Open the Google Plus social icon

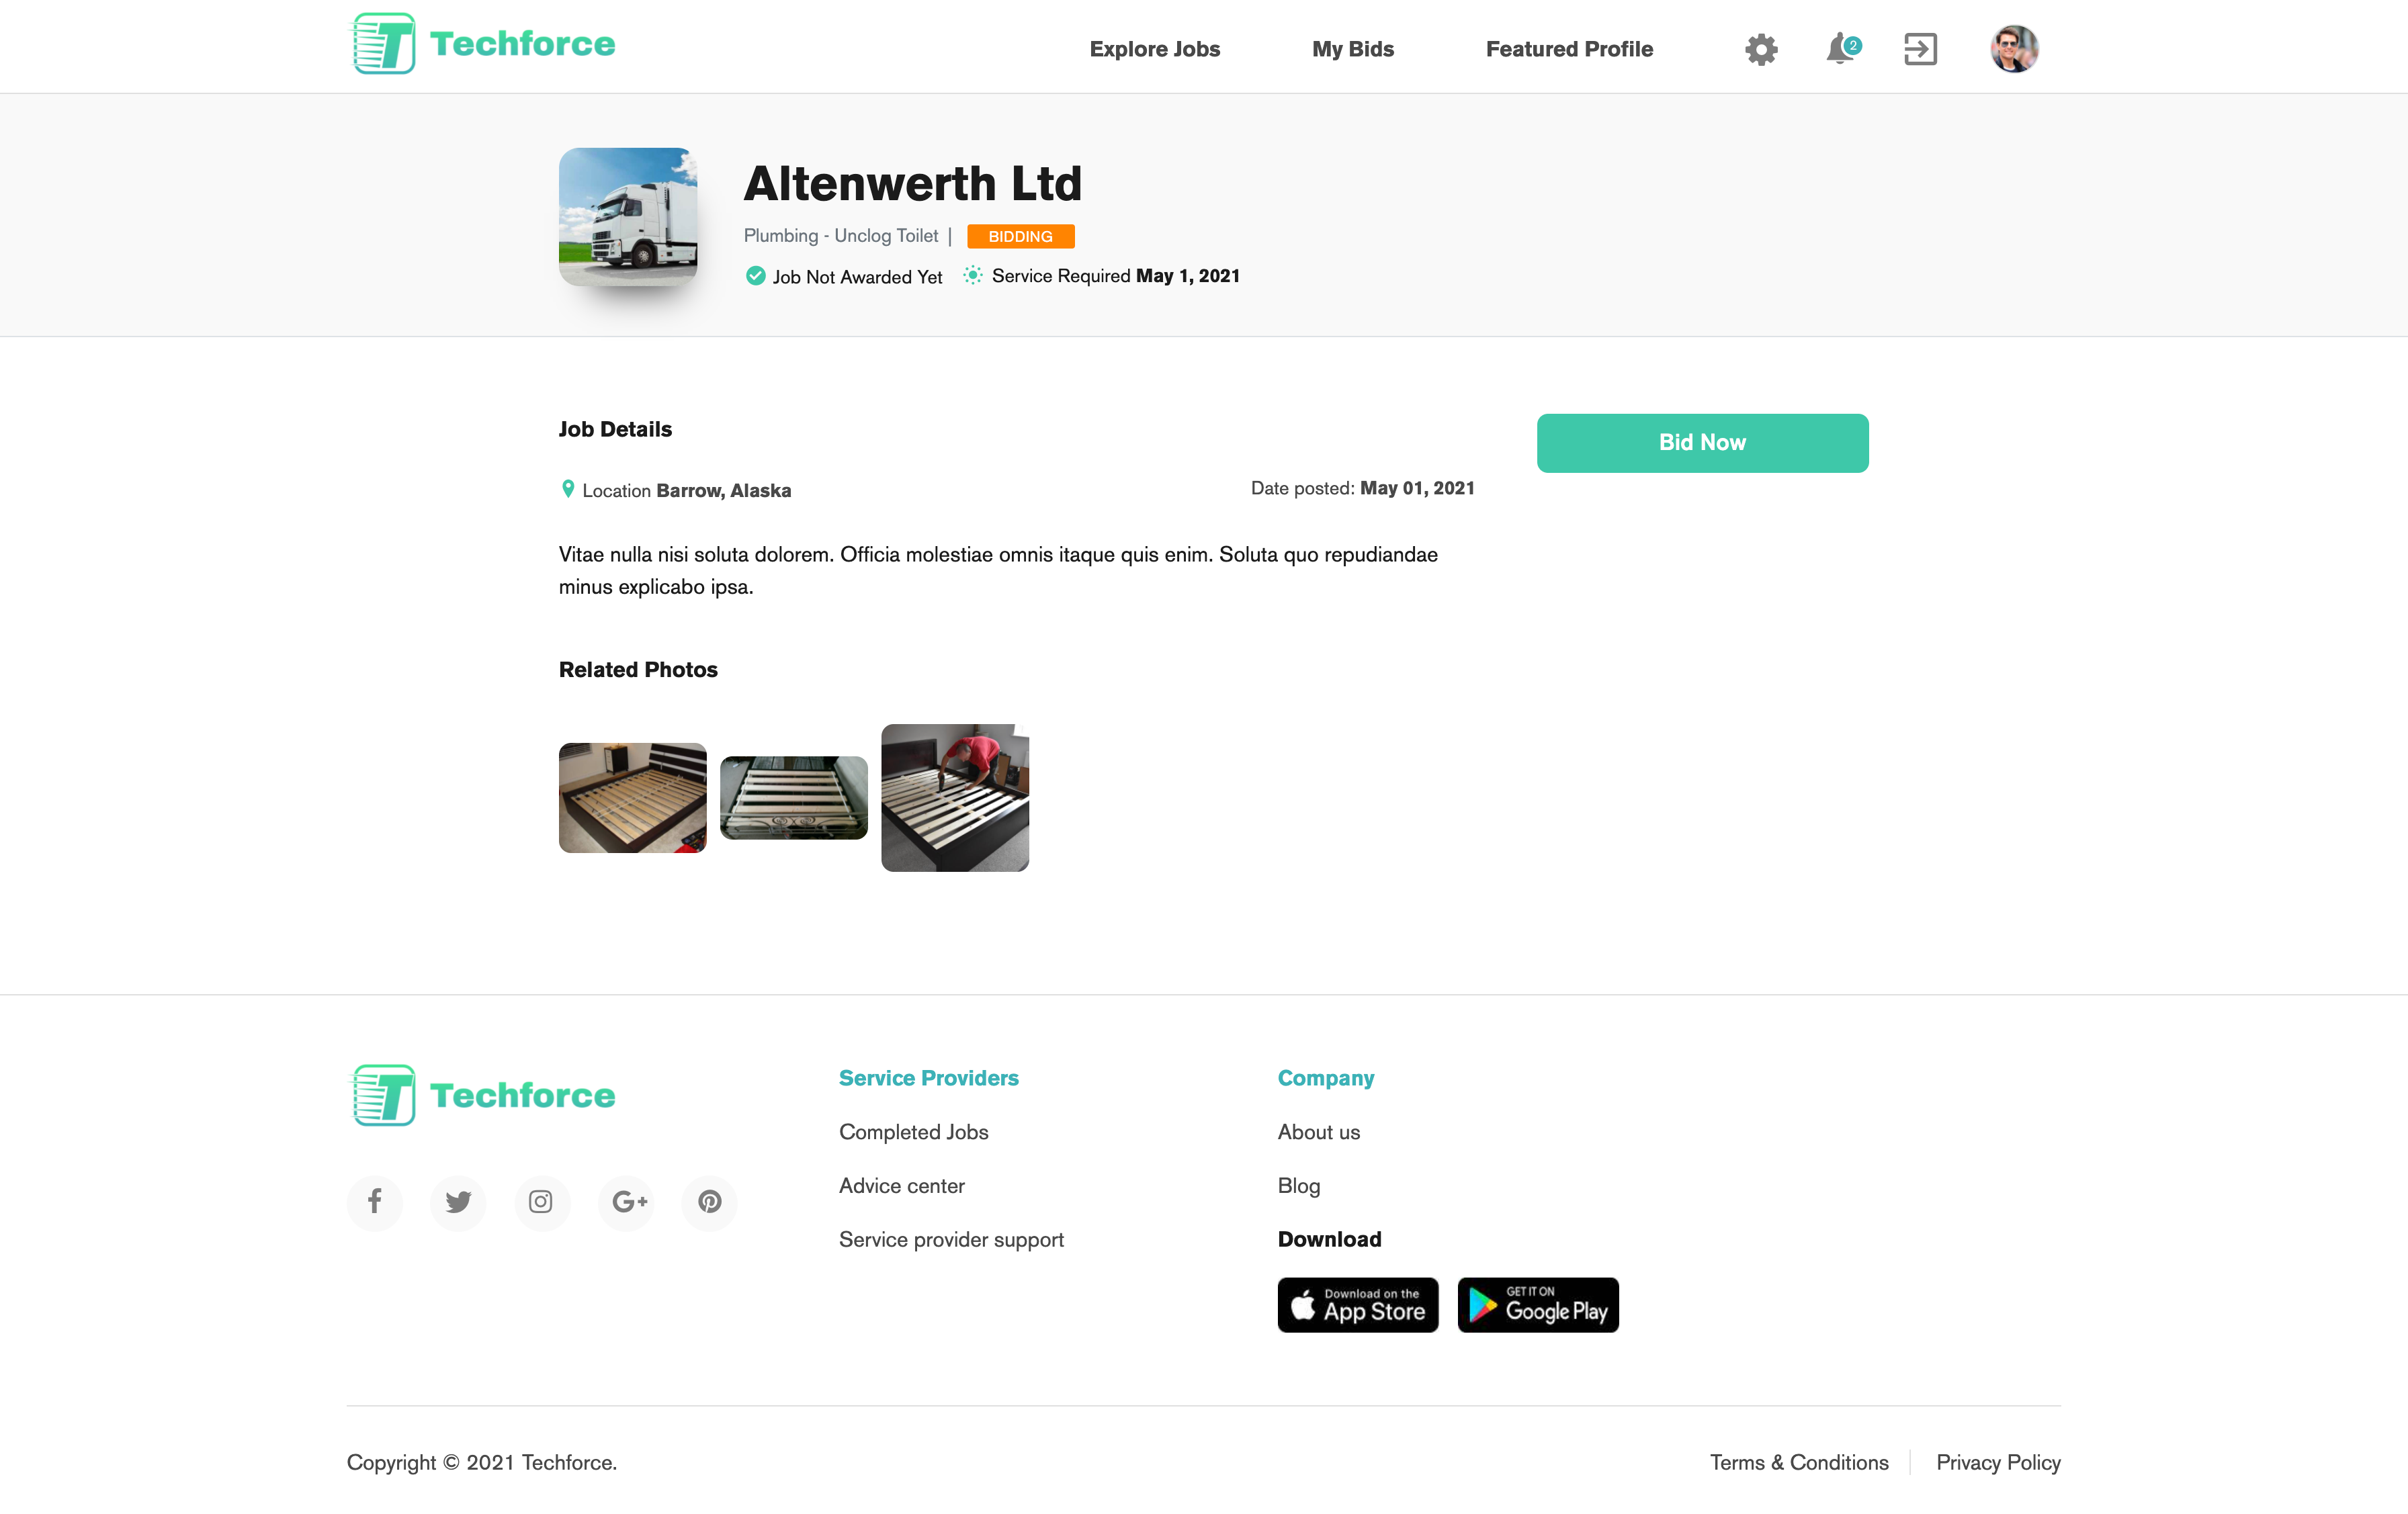click(x=628, y=1201)
